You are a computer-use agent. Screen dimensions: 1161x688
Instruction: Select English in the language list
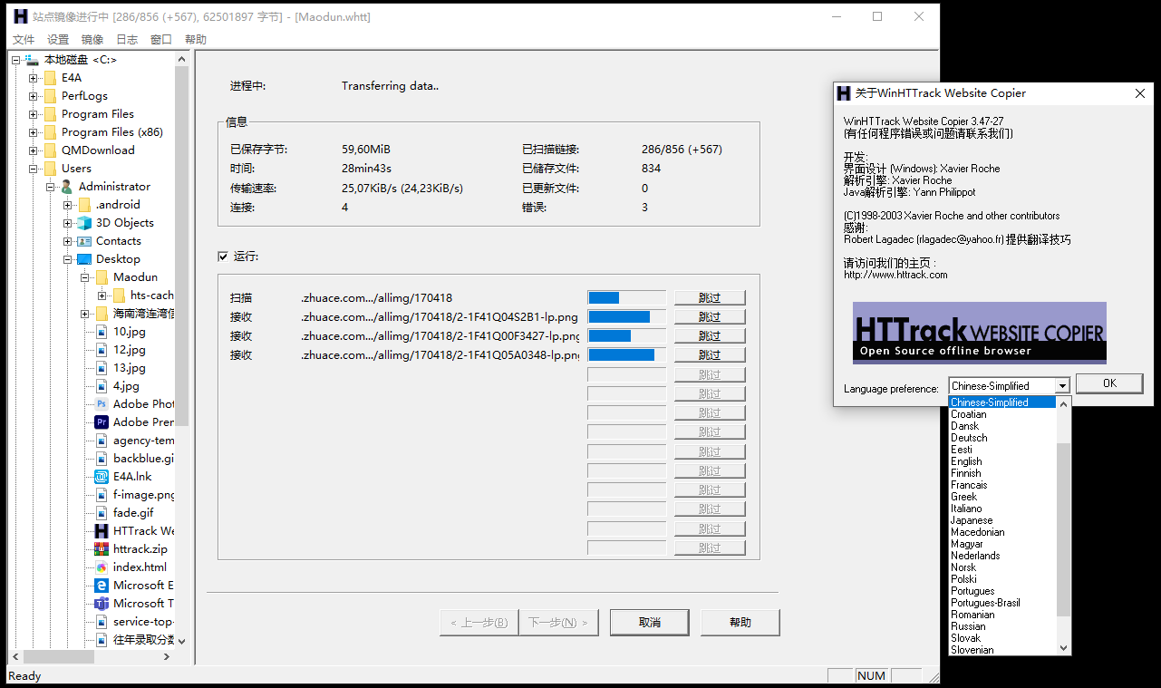coord(966,460)
